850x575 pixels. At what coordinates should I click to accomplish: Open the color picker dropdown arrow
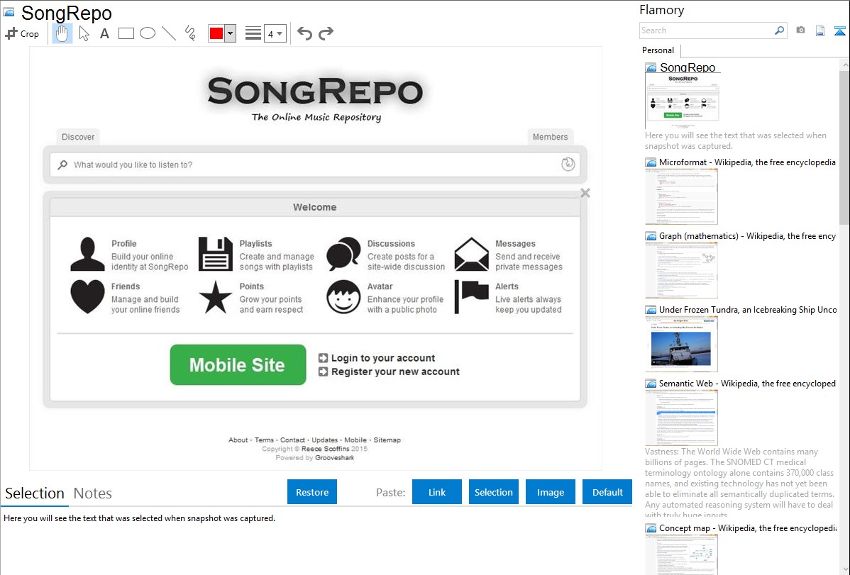point(230,33)
